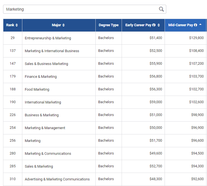Click the Early Career Pay info icon
This screenshot has width=207, height=186.
(x=154, y=25)
